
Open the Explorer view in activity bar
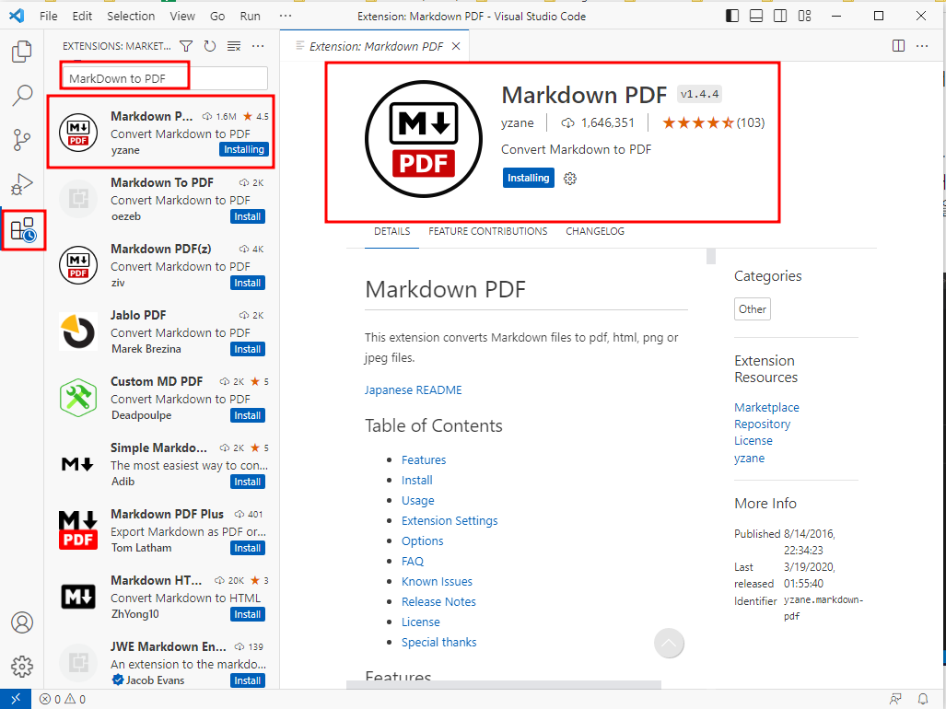pyautogui.click(x=22, y=52)
